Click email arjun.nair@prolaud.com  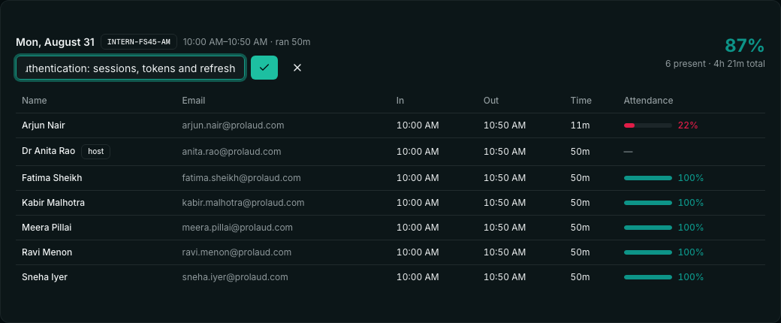tap(233, 125)
